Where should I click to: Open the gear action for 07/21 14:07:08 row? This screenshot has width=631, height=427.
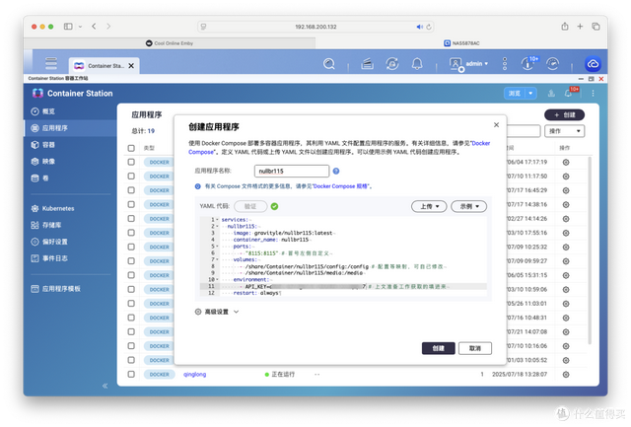566,332
